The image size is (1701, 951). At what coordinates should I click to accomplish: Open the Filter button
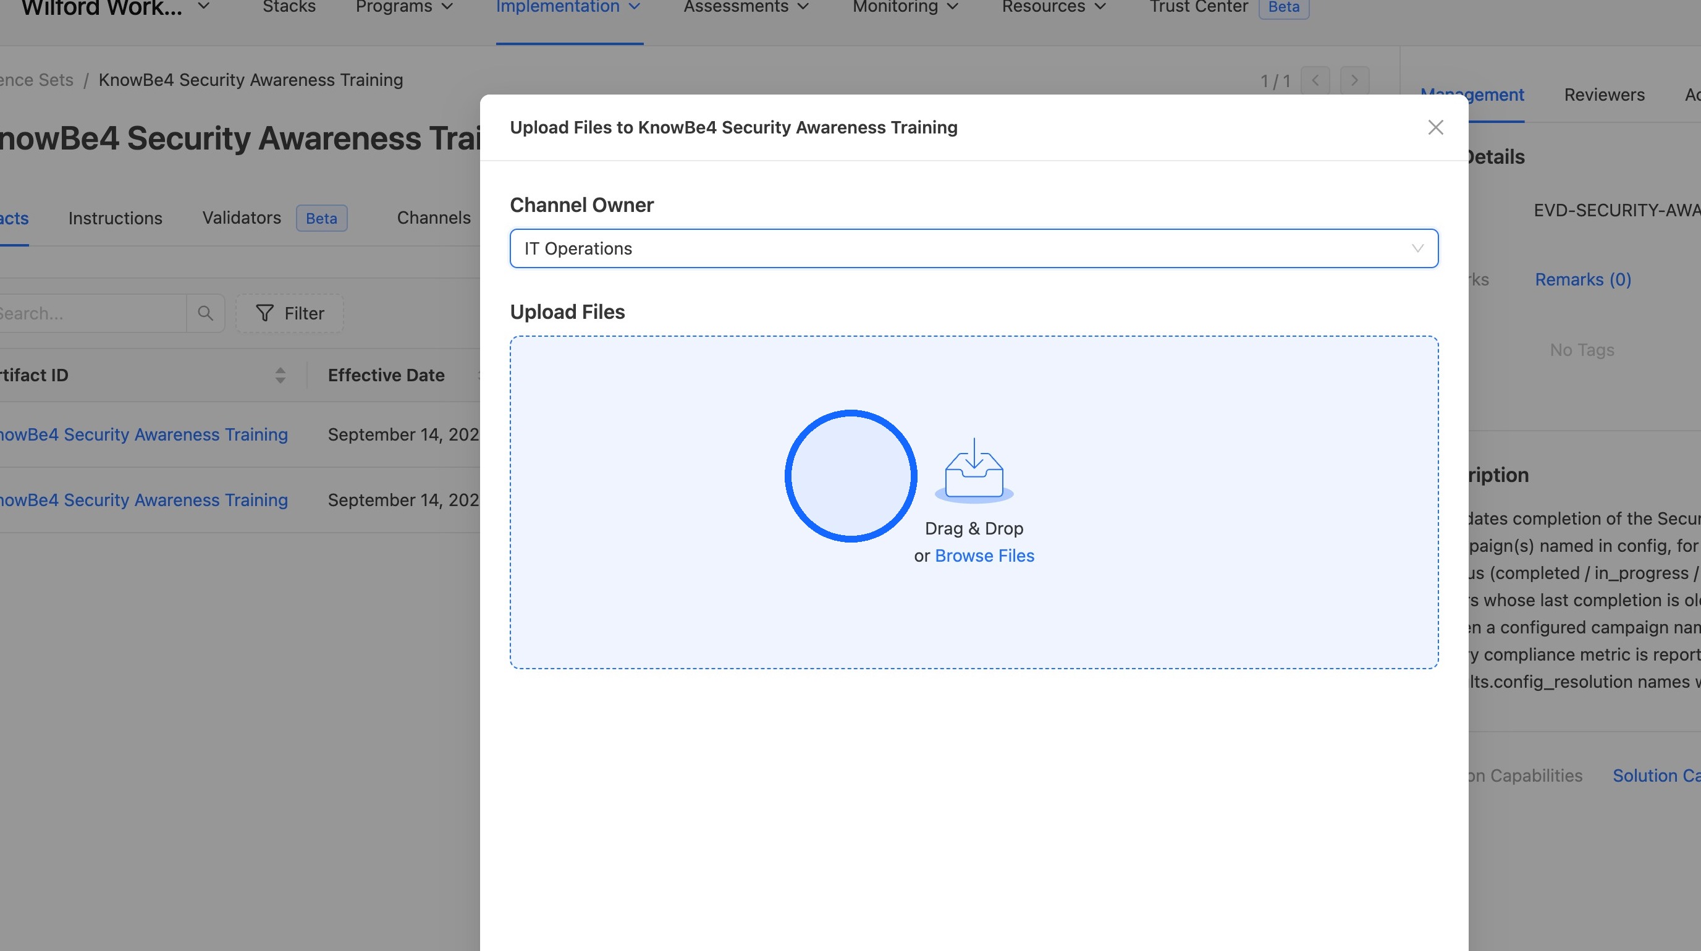(x=290, y=313)
